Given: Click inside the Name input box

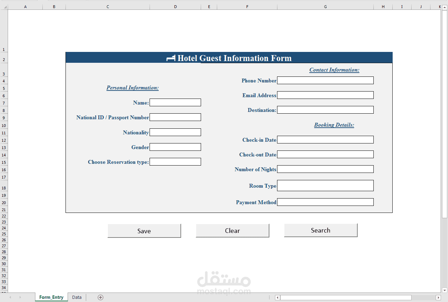Looking at the screenshot, I should tap(175, 102).
